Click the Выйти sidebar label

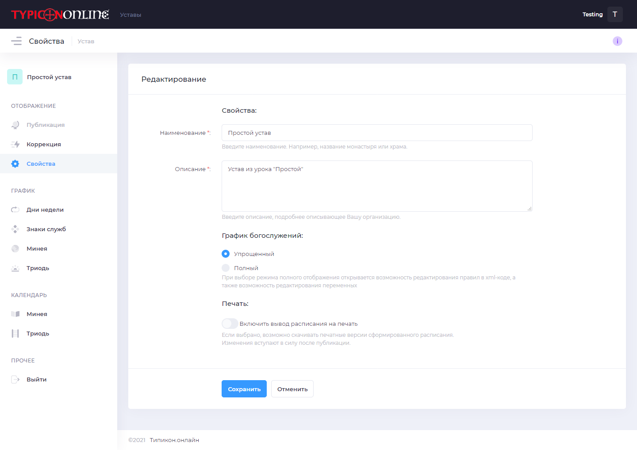click(x=36, y=379)
